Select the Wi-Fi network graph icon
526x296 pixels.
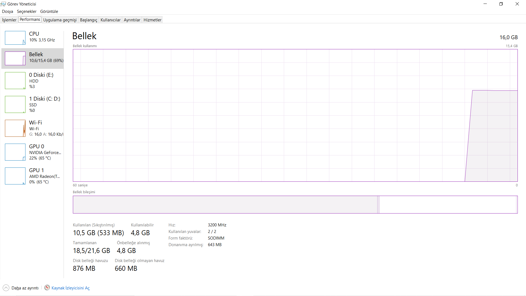pos(15,128)
